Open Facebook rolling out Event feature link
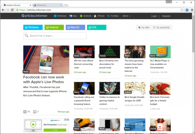 click(84, 101)
